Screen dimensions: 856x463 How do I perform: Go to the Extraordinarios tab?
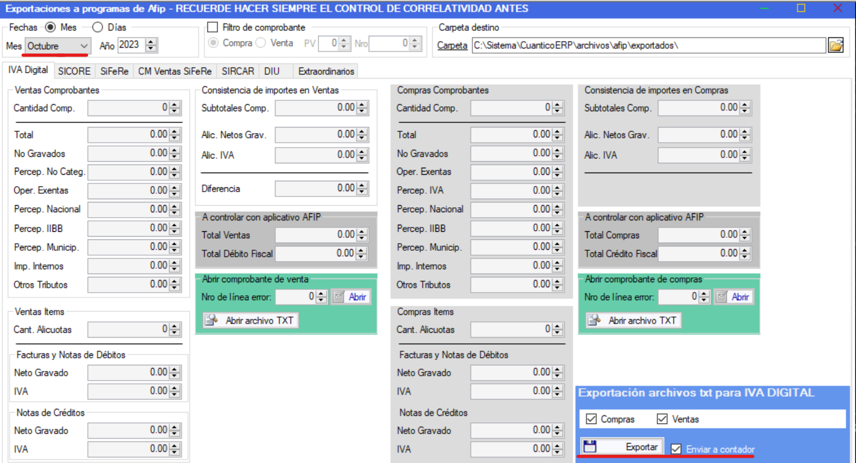pyautogui.click(x=326, y=71)
